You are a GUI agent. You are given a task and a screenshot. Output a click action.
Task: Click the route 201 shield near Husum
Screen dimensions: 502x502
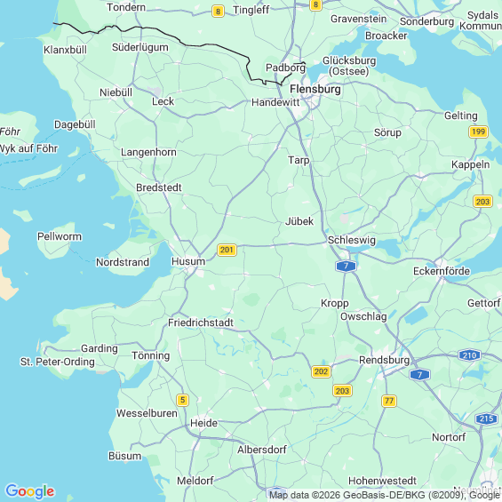click(x=227, y=250)
